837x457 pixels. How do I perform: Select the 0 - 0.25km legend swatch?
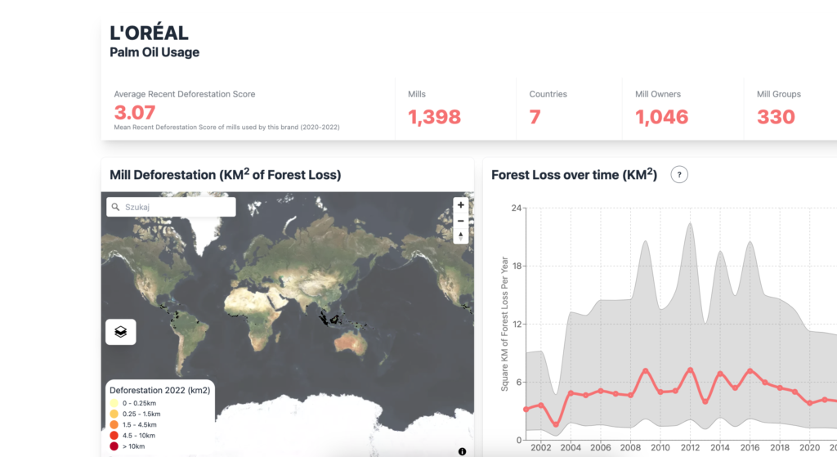click(x=114, y=403)
